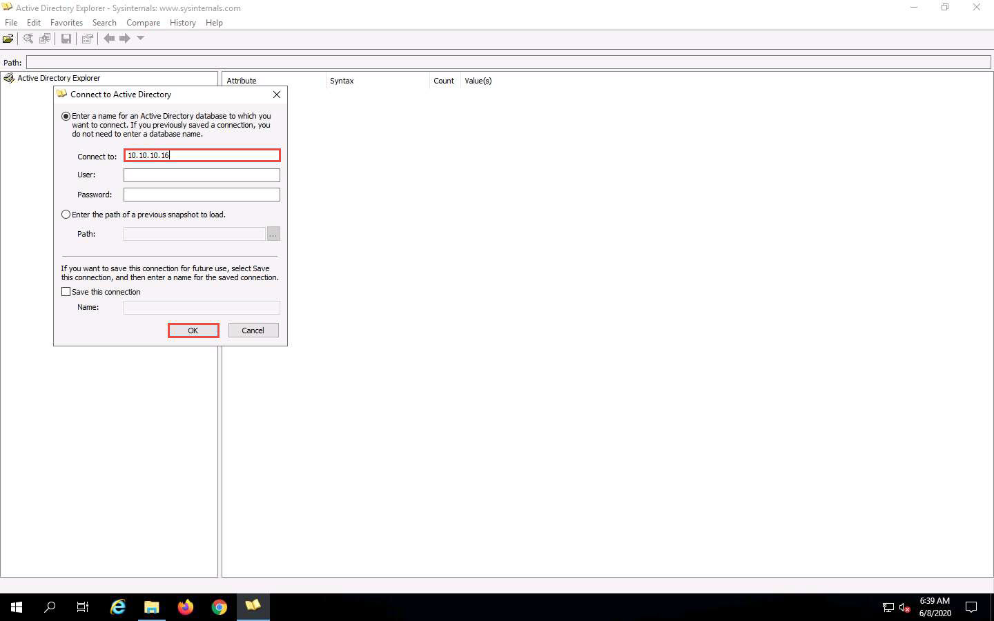Open Task View on the taskbar
The image size is (994, 621).
[x=83, y=607]
